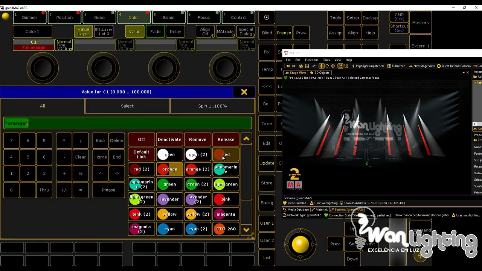Open the Special Dialog button

tap(246, 32)
